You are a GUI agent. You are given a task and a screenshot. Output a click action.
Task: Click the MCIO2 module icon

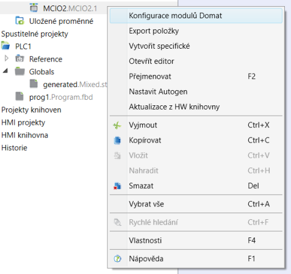(x=34, y=8)
